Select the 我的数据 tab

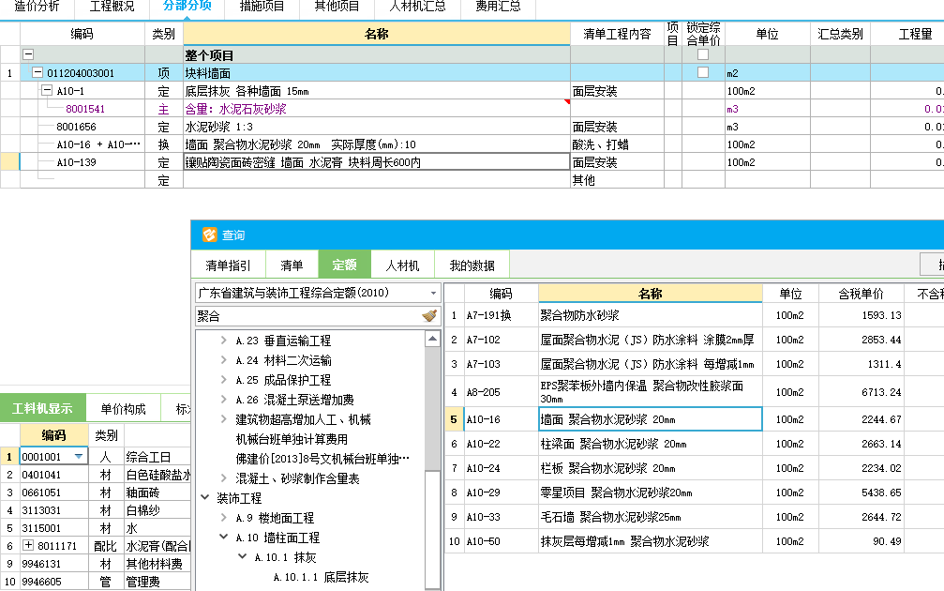tap(472, 265)
